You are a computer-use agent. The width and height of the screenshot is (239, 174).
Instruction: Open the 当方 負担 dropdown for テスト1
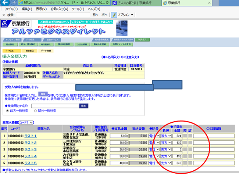click(166, 136)
